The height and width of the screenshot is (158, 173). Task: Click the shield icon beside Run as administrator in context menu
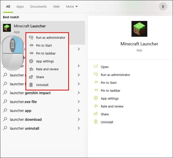pos(31,38)
